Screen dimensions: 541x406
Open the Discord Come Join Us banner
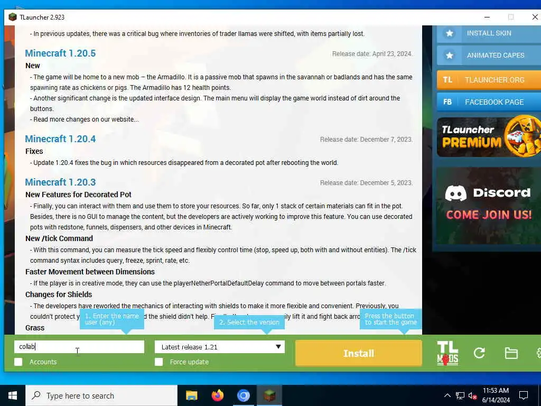point(489,206)
